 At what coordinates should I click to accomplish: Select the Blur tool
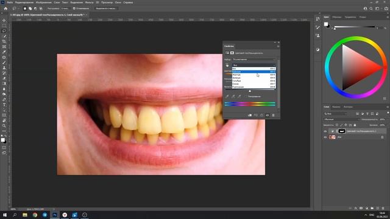pos(4,89)
